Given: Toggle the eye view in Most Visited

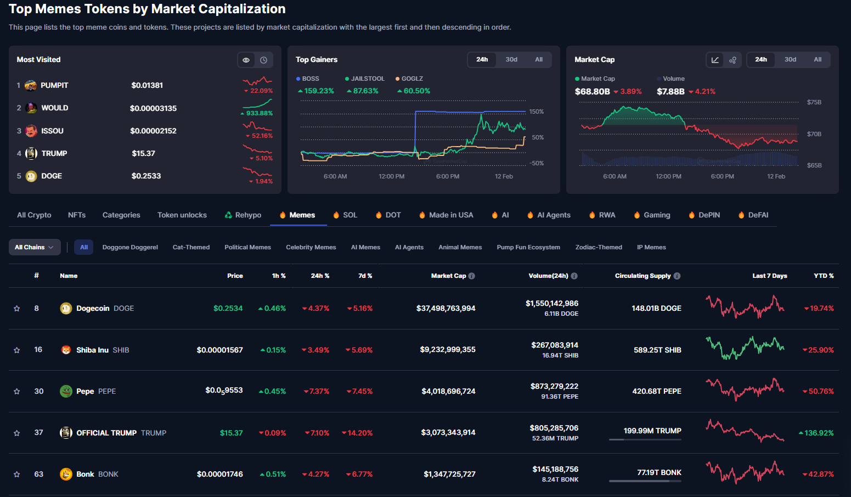Looking at the screenshot, I should 246,60.
